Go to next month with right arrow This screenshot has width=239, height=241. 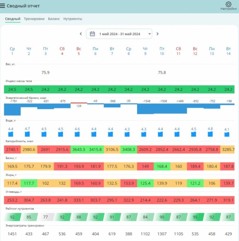point(158,34)
